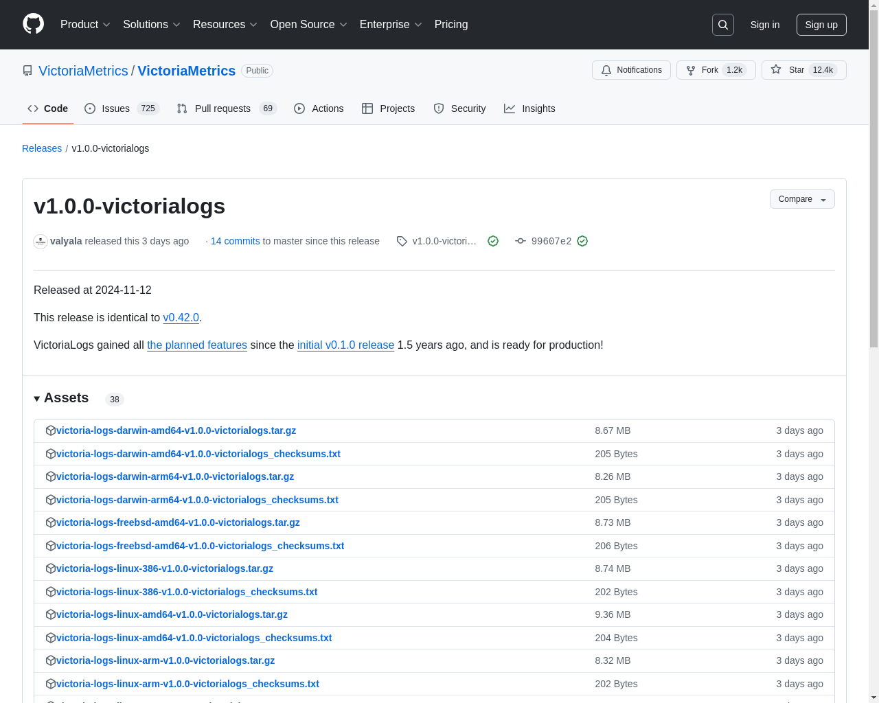Image resolution: width=879 pixels, height=703 pixels.
Task: Expand the Enterprise menu
Action: pos(391,25)
